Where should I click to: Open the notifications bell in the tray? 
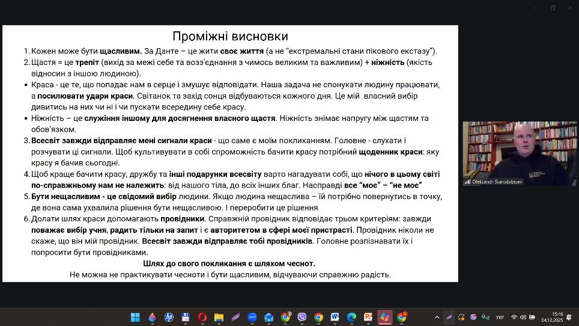568,317
